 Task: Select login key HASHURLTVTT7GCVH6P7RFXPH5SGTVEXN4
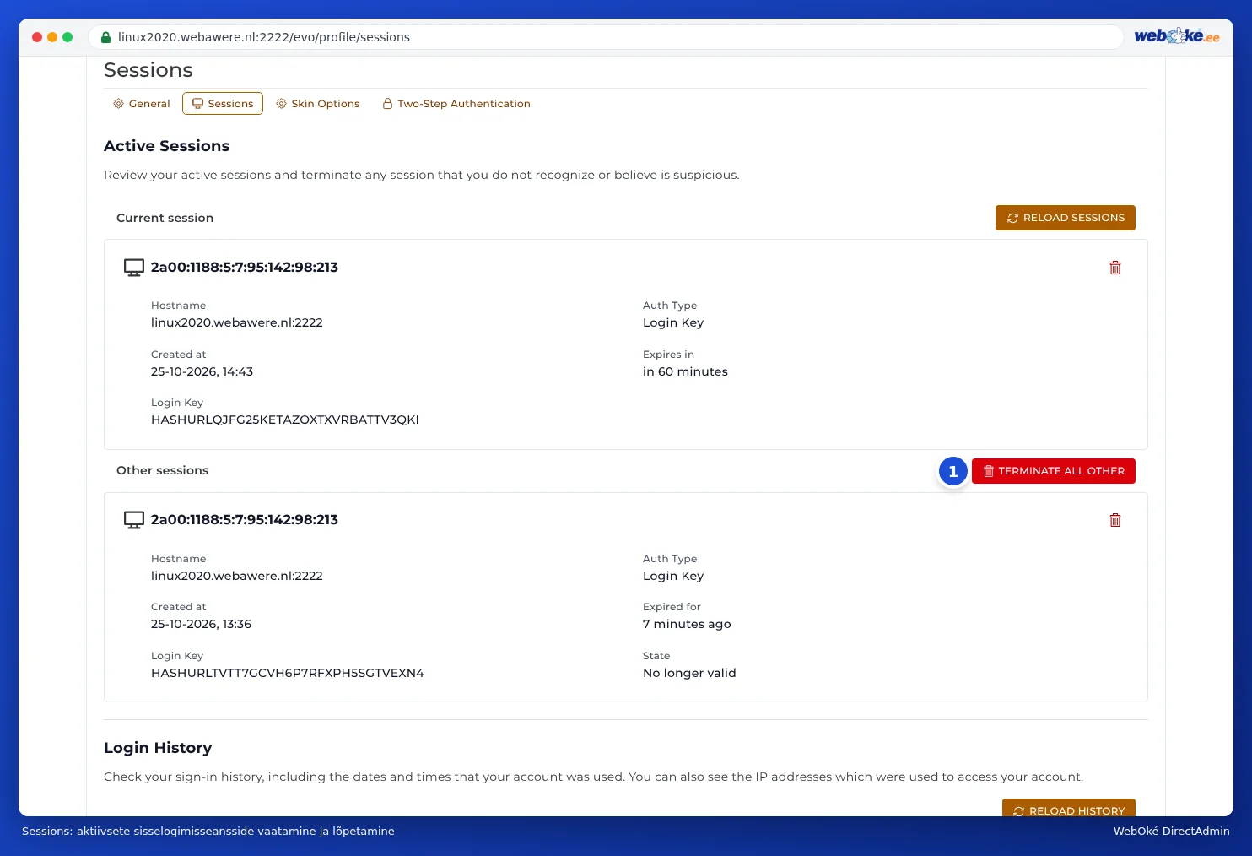[288, 673]
